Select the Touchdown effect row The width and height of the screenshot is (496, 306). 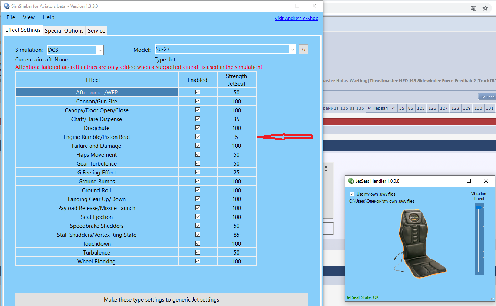coord(97,243)
